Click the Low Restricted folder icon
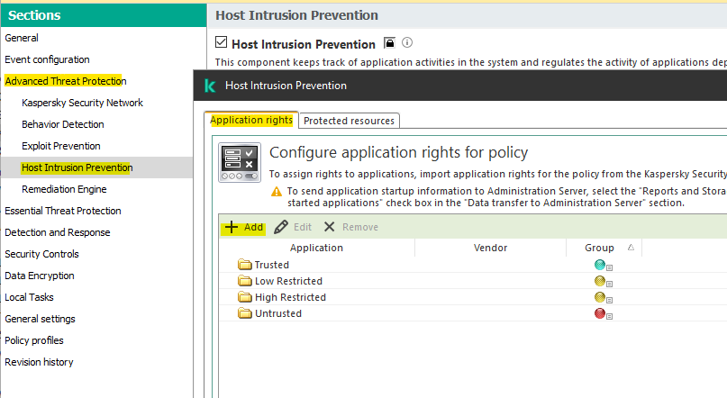This screenshot has width=727, height=398. point(244,281)
